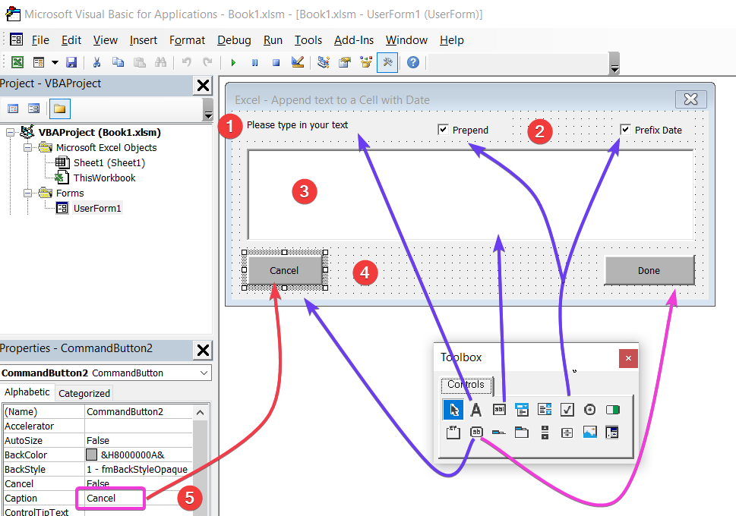Toggle Design Mode in the toolbar
Screen dimensions: 736x516
(x=298, y=62)
